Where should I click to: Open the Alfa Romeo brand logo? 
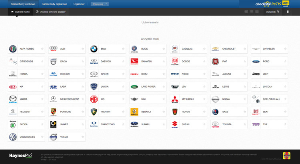coord(13,49)
